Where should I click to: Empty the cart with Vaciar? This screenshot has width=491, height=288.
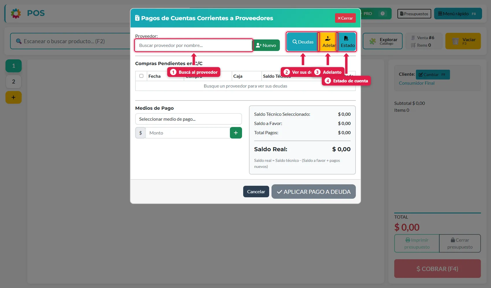(x=463, y=41)
